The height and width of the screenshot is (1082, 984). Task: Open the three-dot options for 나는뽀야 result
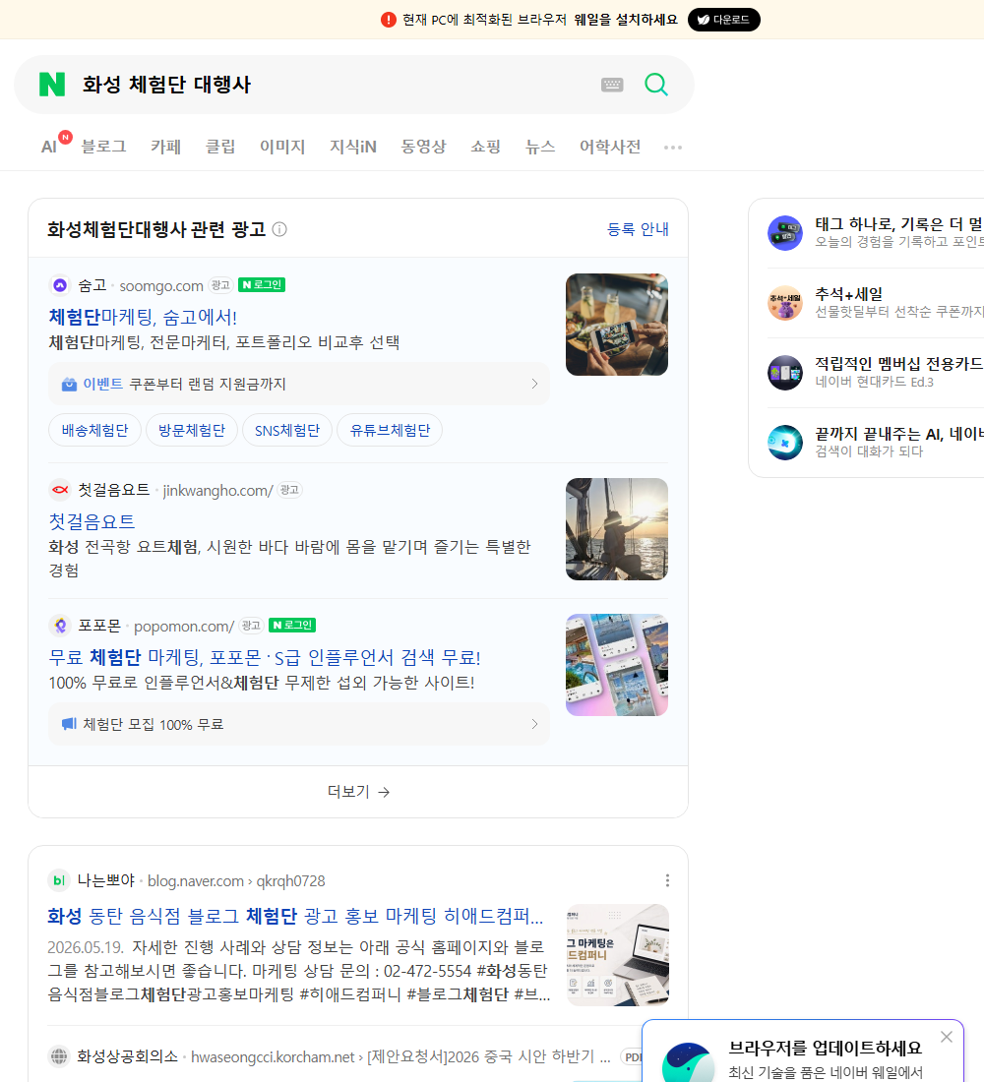pos(667,880)
